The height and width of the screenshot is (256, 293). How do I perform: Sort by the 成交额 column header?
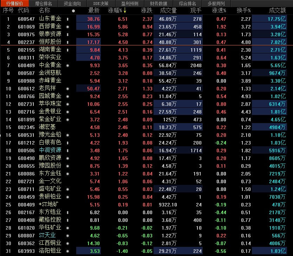277,11
